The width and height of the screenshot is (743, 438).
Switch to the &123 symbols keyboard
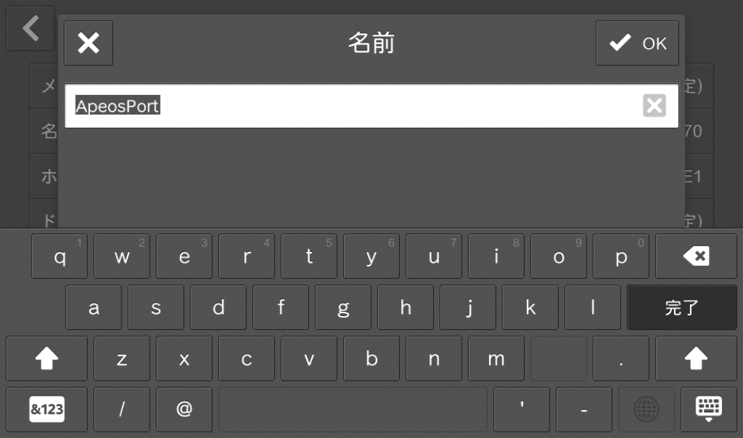[47, 409]
